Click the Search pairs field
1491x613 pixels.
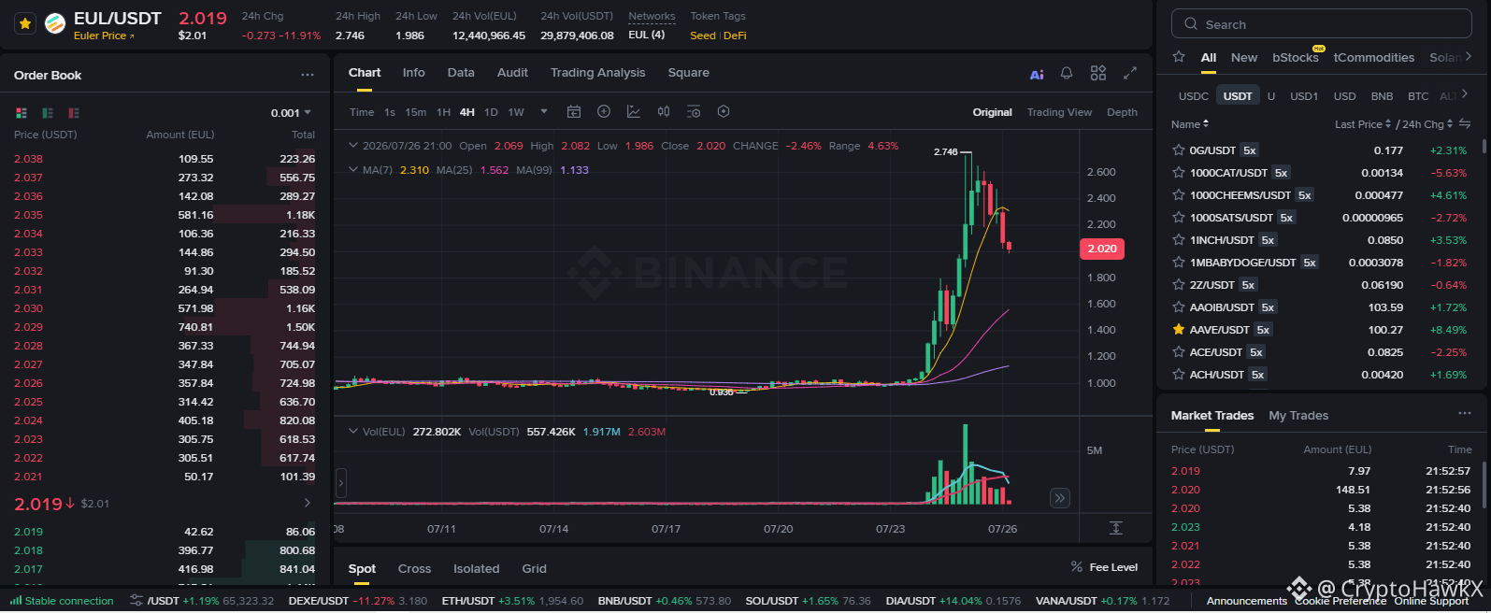[x=1322, y=24]
